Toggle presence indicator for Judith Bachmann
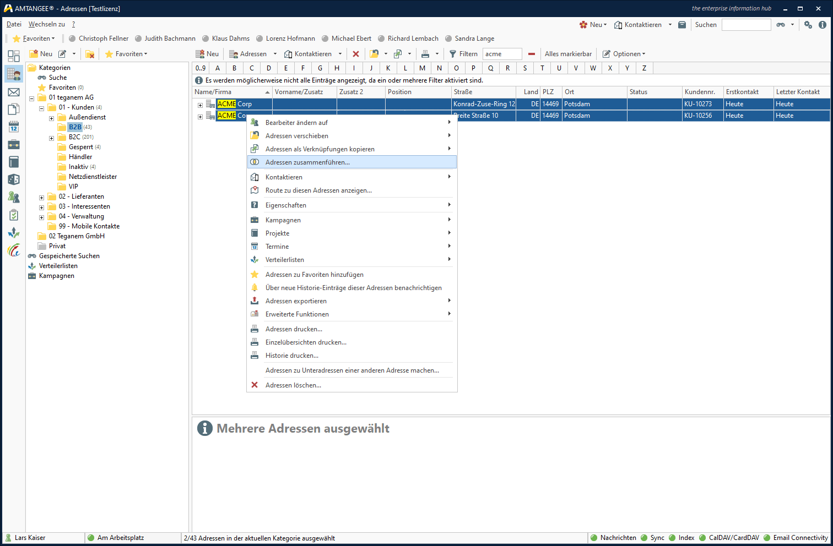 (x=138, y=39)
